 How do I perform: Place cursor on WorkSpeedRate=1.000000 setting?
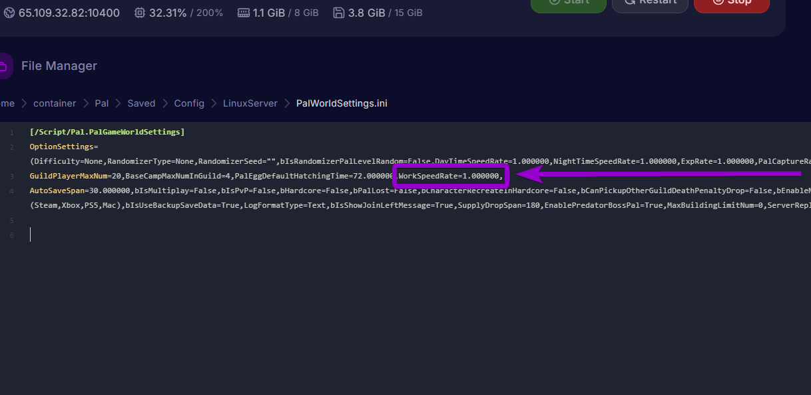pyautogui.click(x=449, y=176)
